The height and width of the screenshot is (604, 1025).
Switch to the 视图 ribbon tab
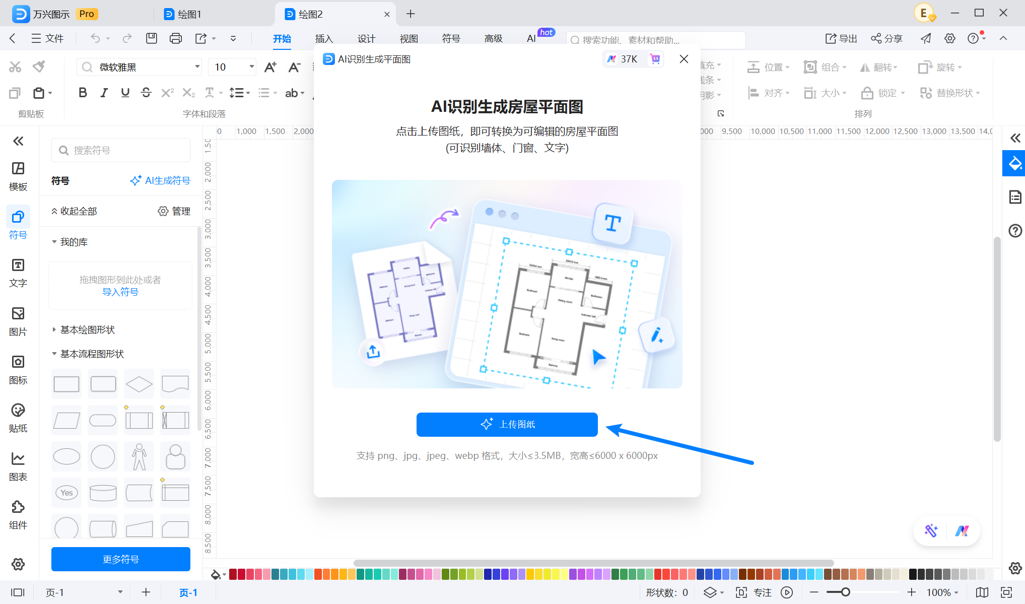click(408, 38)
